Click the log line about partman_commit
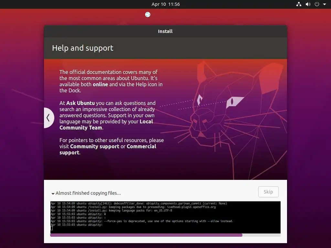Screen dimensions: 331x248 tap(139, 203)
